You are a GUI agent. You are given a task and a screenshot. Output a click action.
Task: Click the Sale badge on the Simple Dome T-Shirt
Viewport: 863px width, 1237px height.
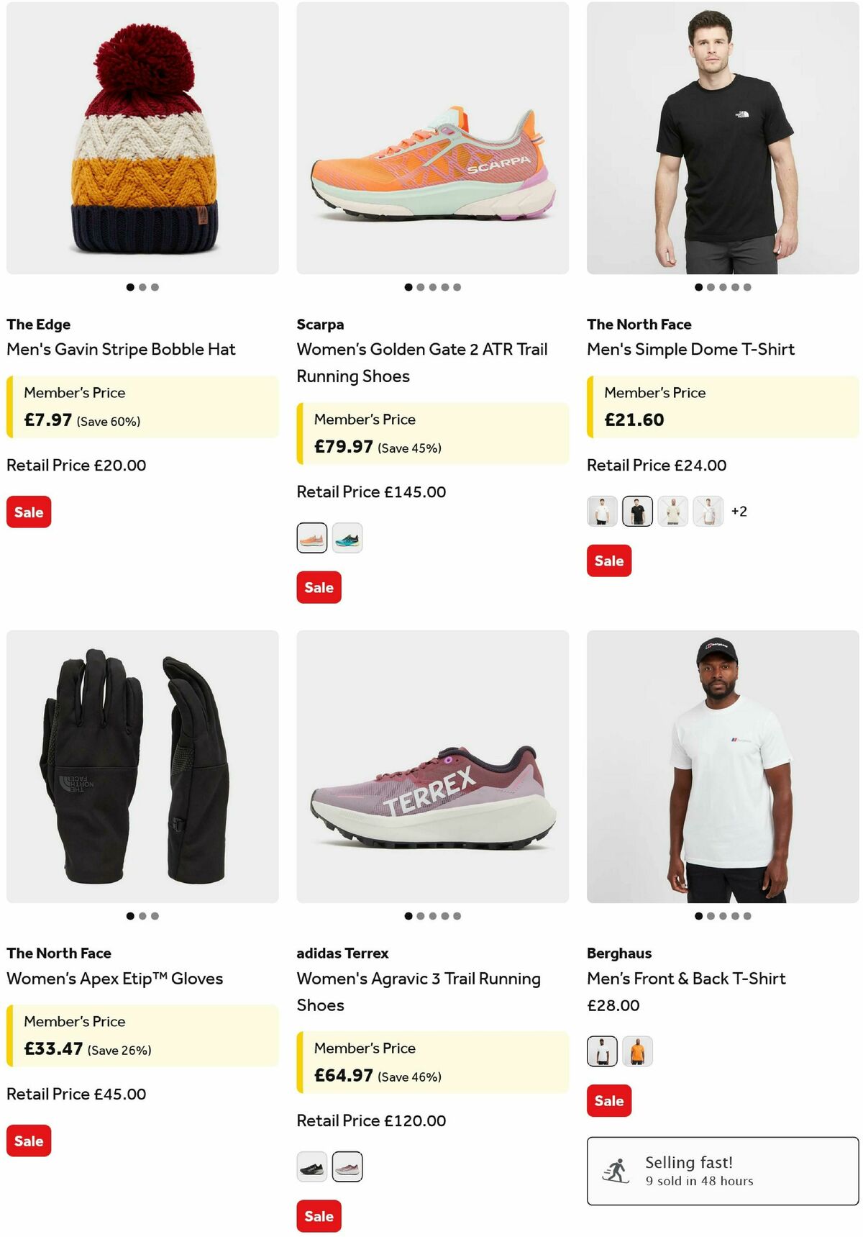click(x=608, y=561)
